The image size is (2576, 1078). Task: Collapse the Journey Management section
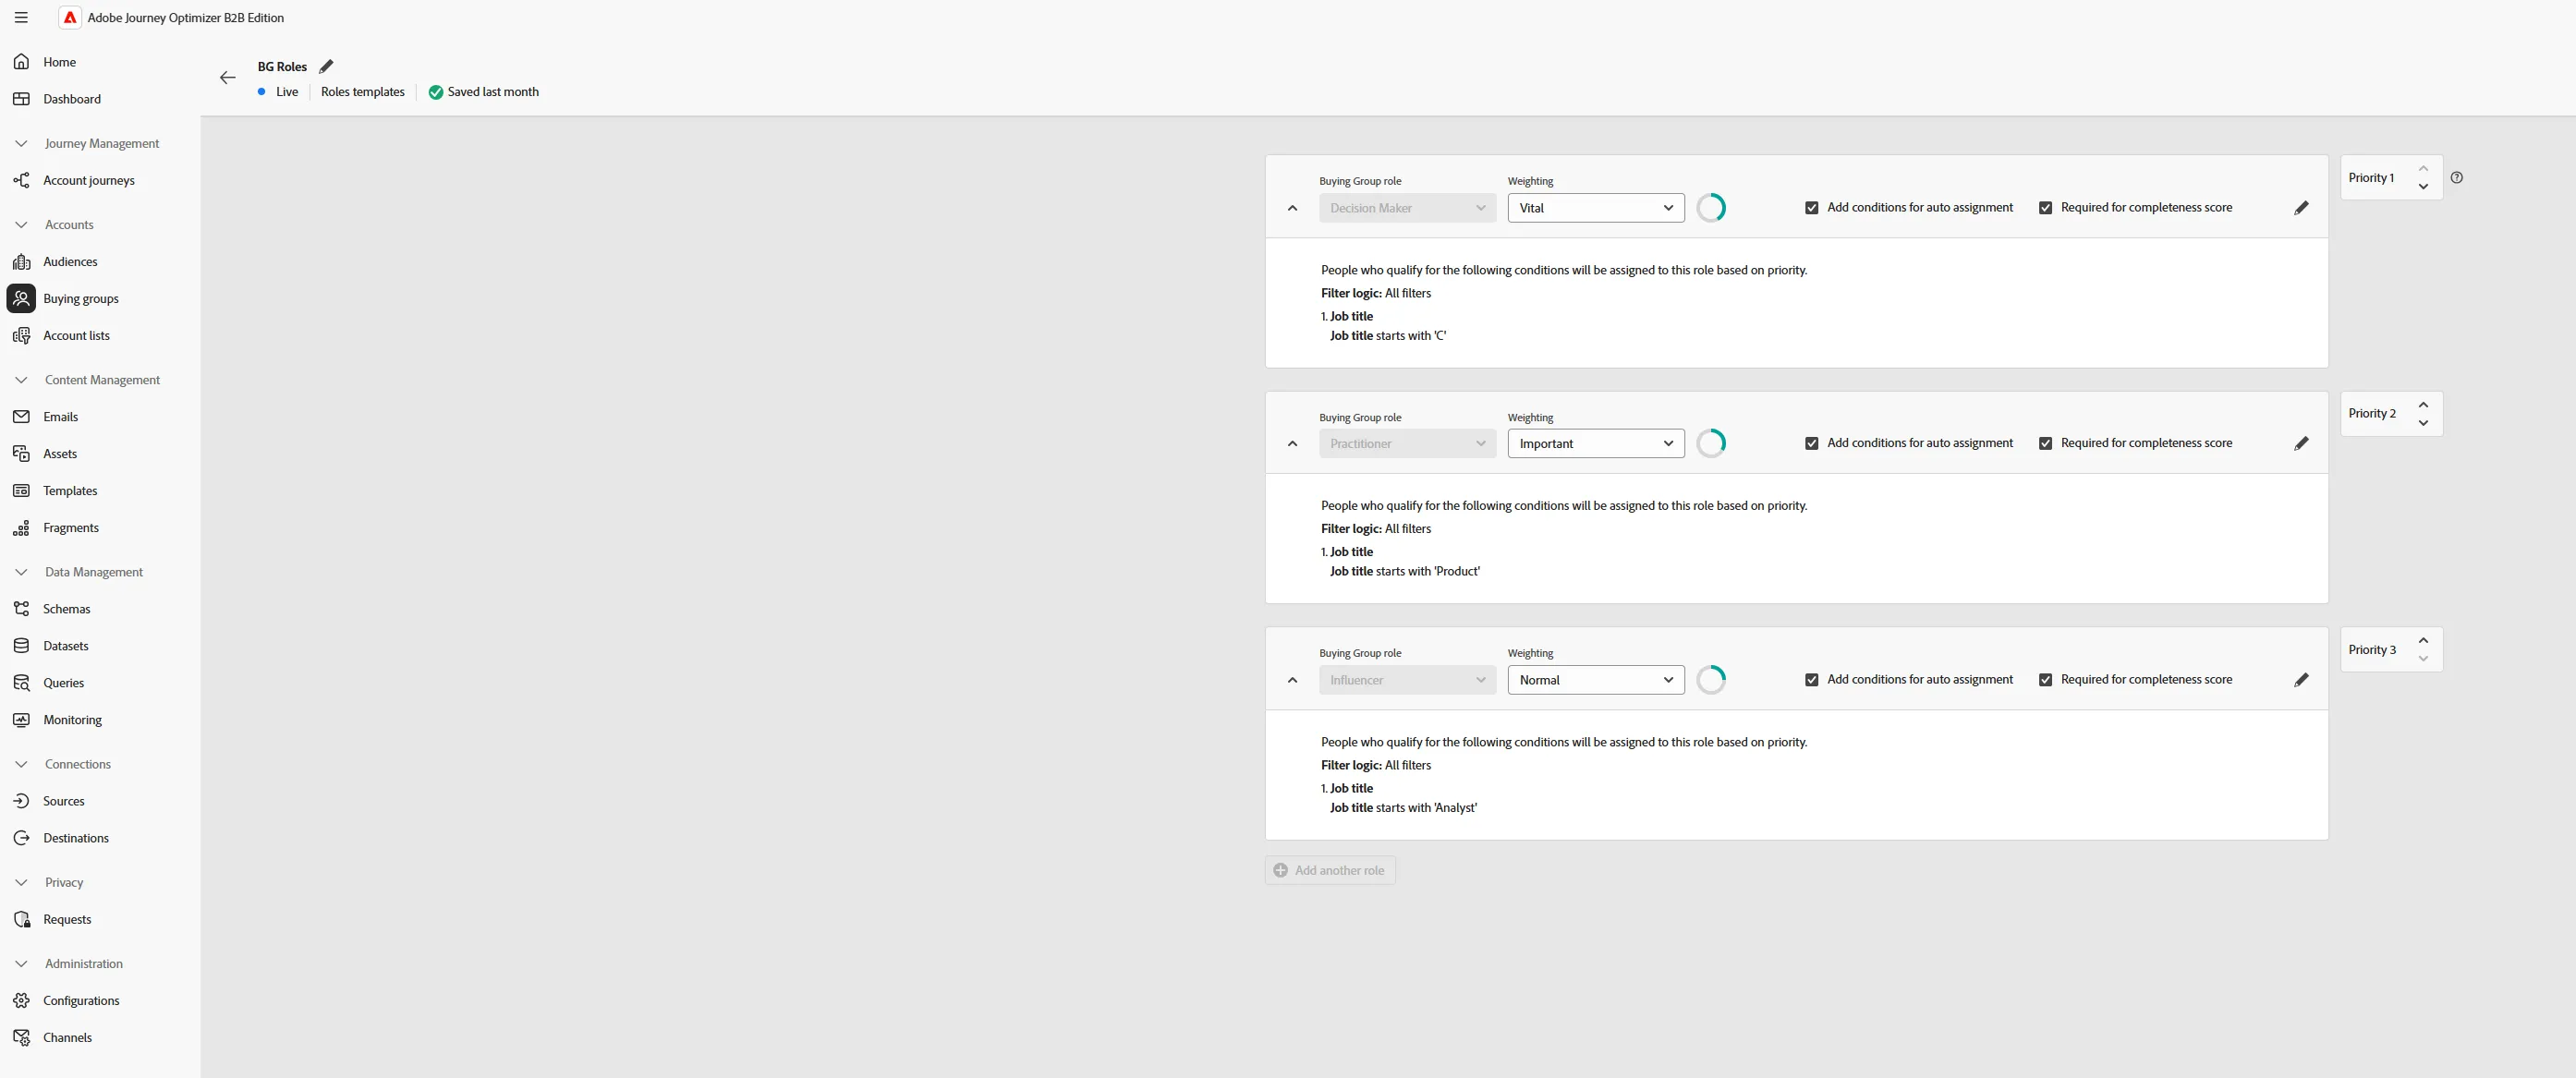click(21, 144)
